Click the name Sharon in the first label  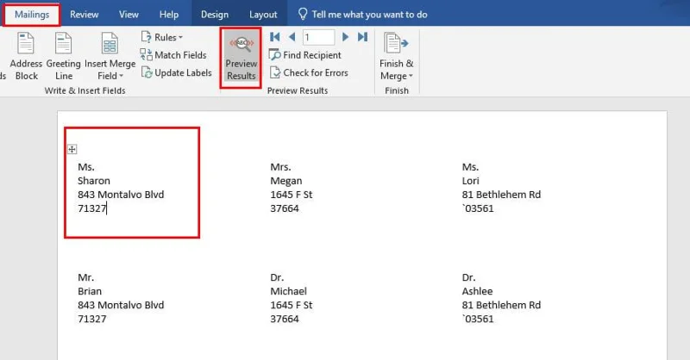click(x=94, y=181)
